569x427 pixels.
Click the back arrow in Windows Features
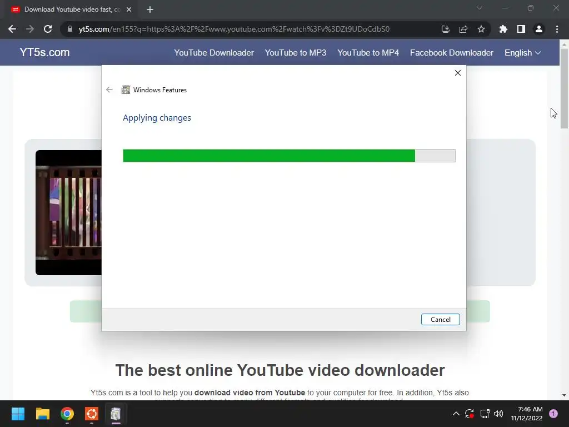point(109,90)
